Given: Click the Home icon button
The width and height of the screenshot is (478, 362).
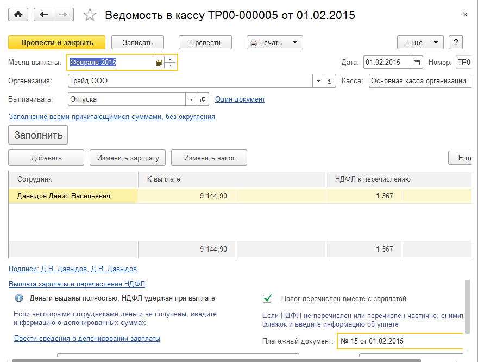Looking at the screenshot, I should pyautogui.click(x=18, y=15).
